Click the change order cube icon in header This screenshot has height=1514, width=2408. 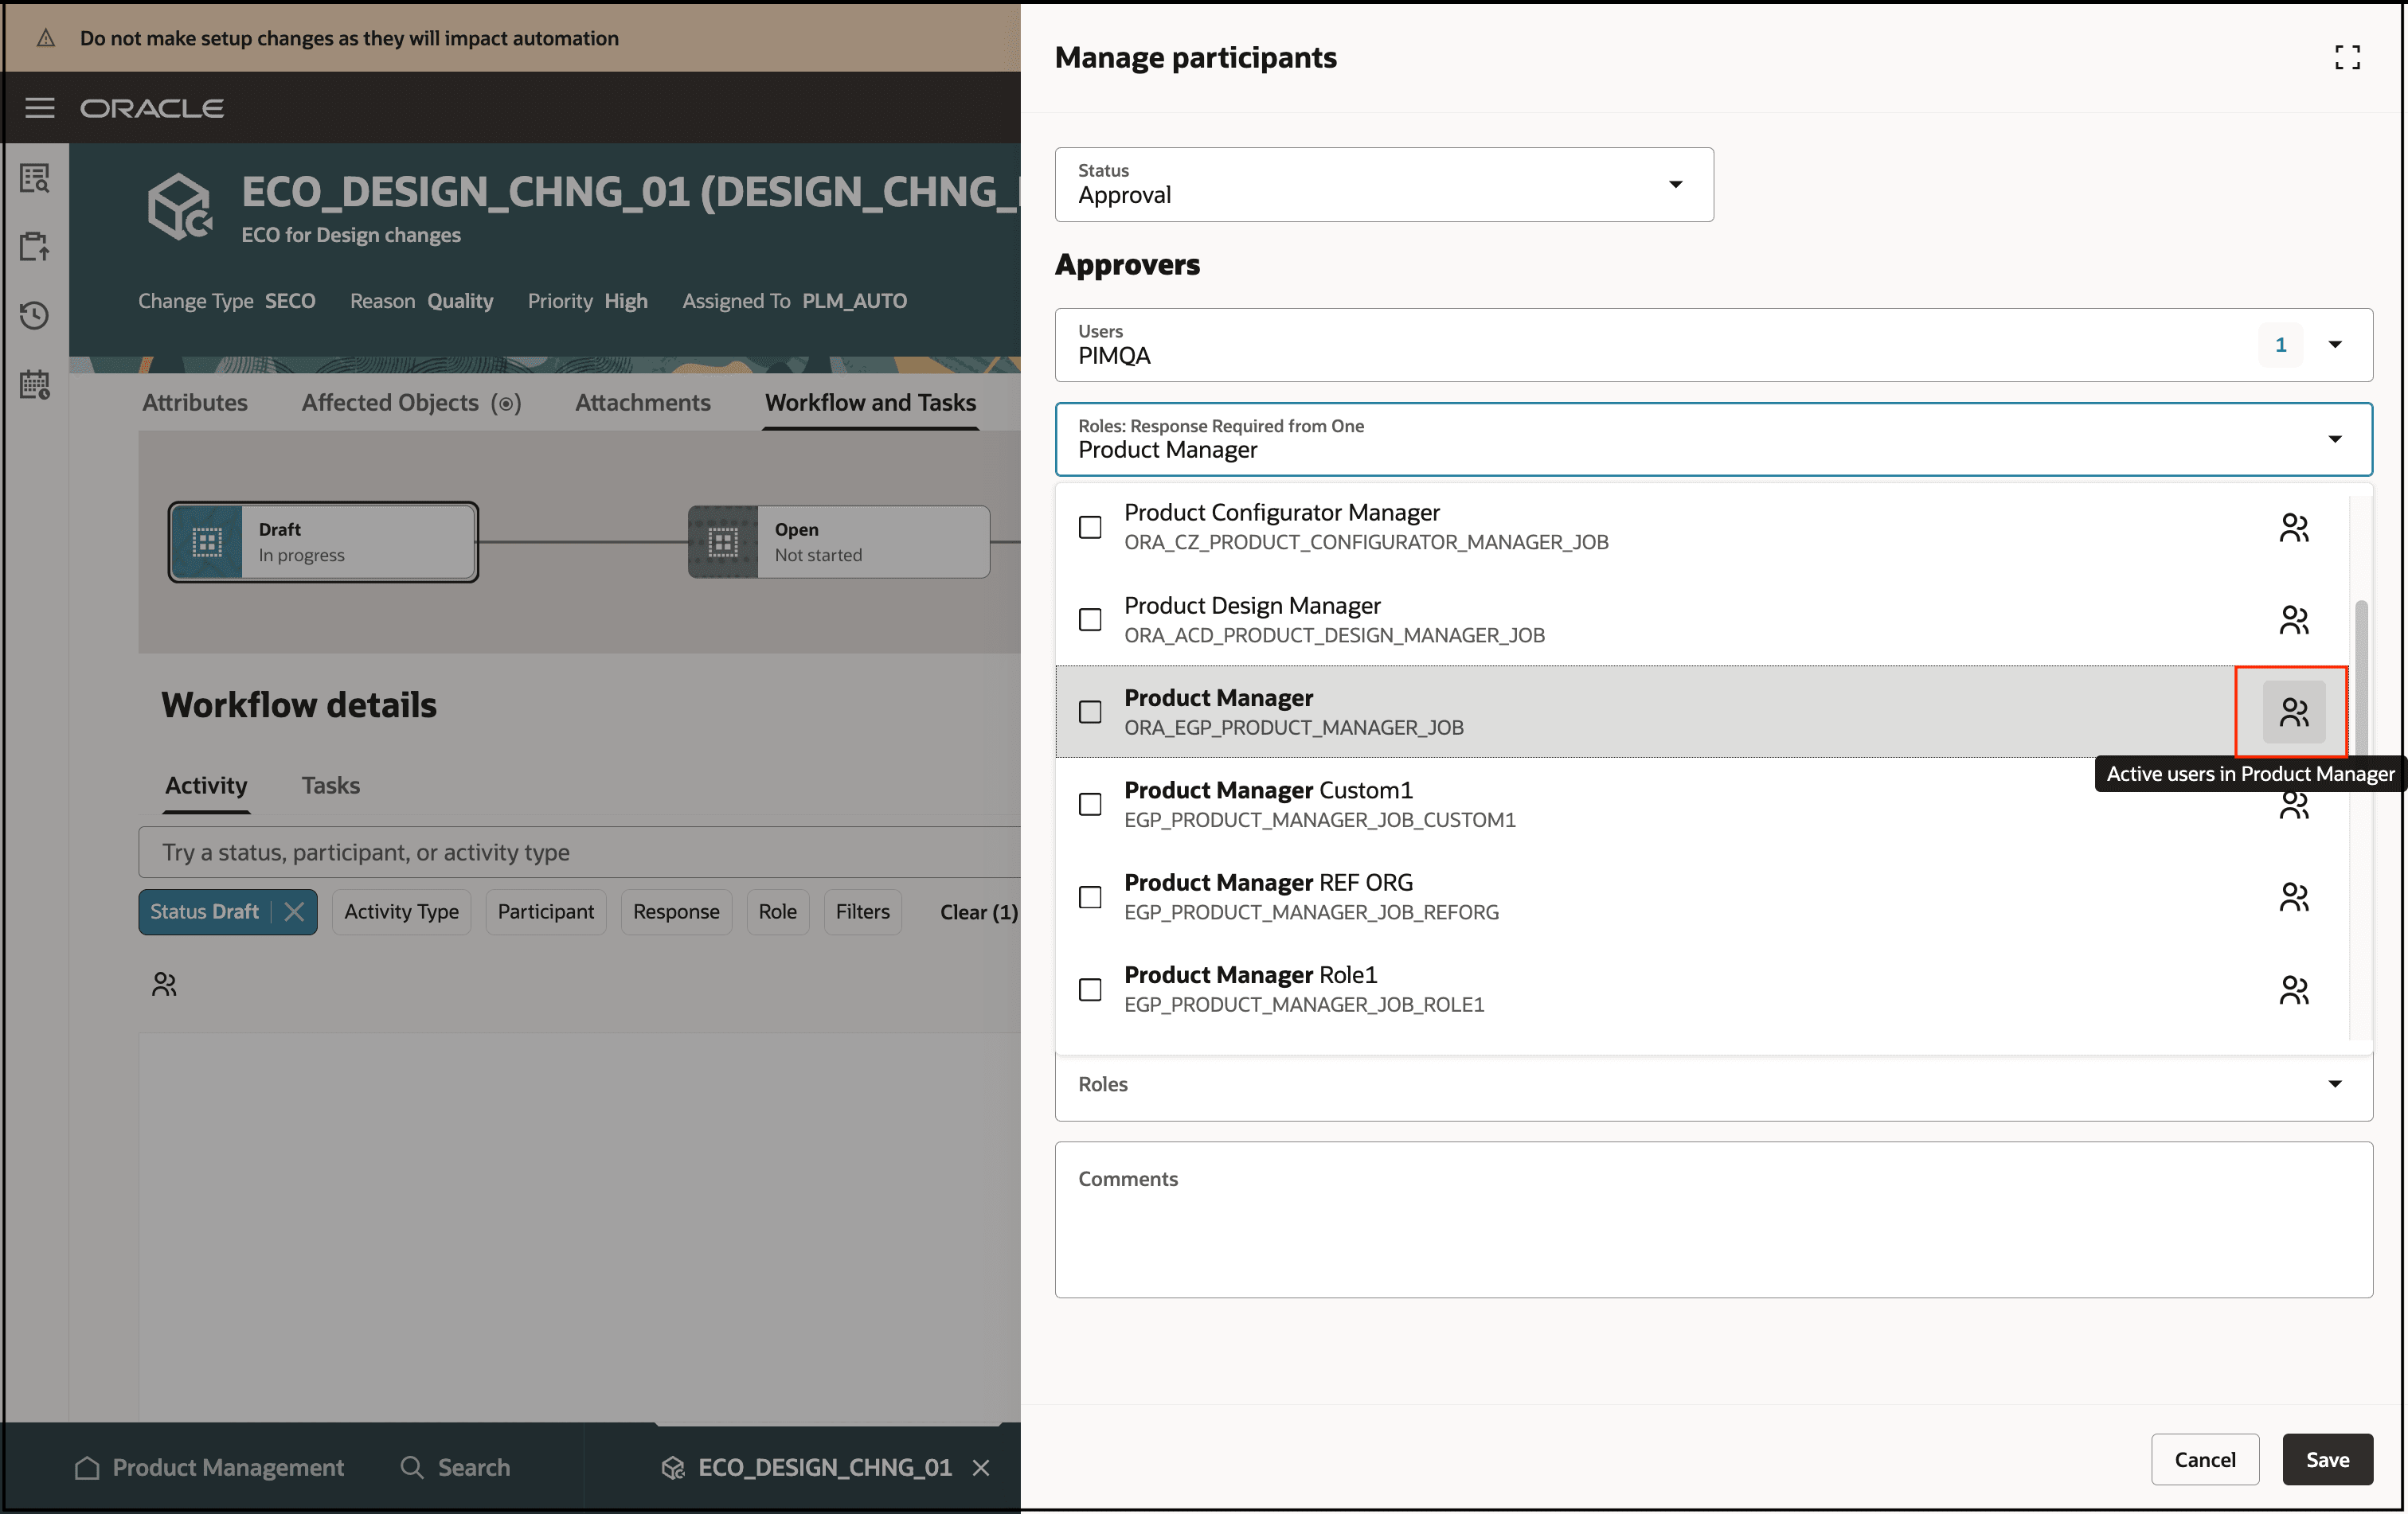180,207
